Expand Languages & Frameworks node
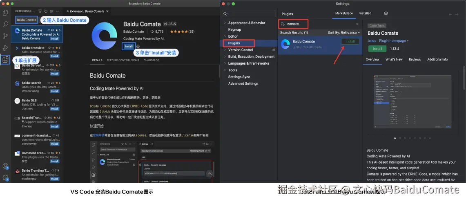 tap(225, 63)
